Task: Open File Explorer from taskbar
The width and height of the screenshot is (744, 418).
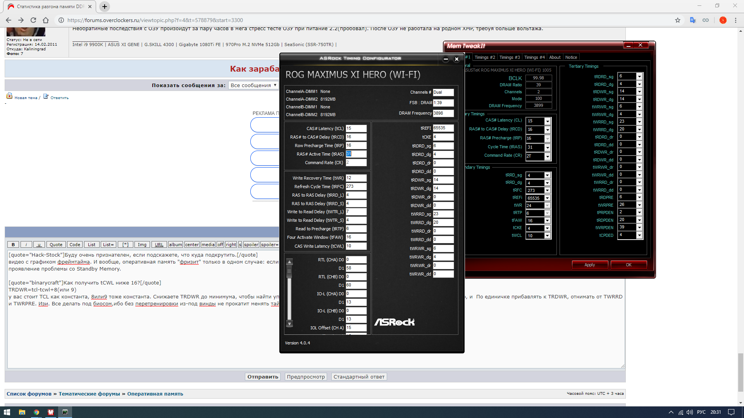Action: point(22,412)
